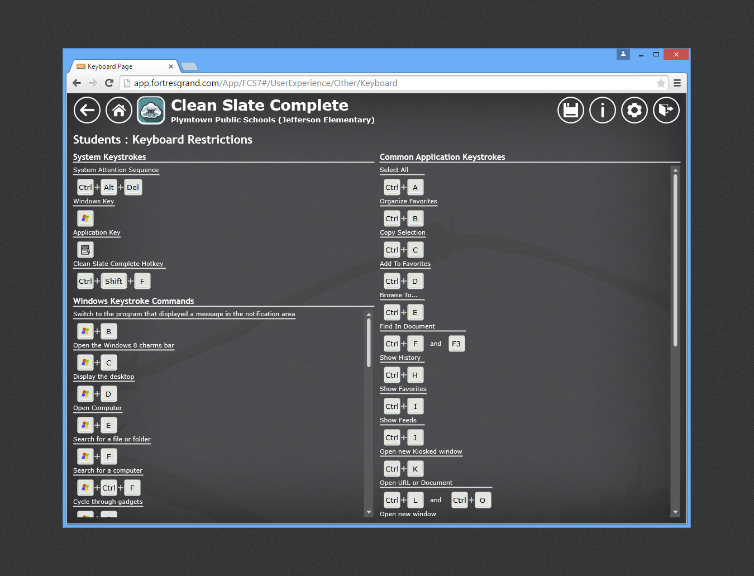Bookmark page with the star icon
The width and height of the screenshot is (754, 576).
pos(661,83)
